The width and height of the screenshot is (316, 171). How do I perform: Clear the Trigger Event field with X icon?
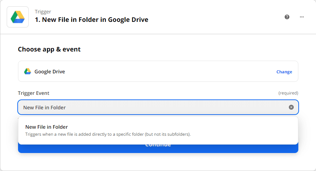291,107
